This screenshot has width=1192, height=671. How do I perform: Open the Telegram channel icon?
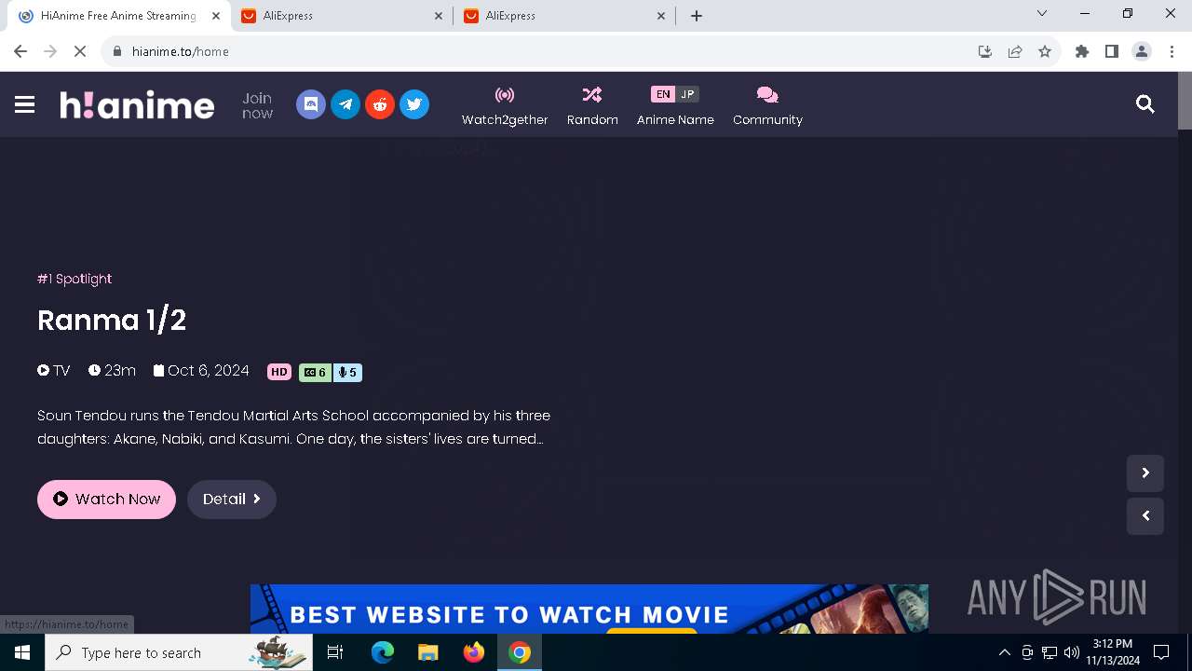point(345,104)
